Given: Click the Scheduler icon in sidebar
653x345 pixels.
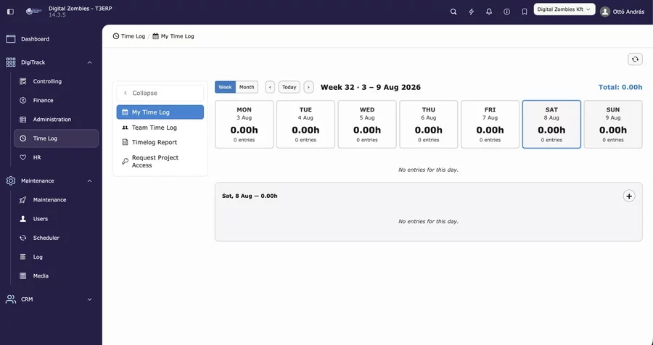Looking at the screenshot, I should click(23, 238).
